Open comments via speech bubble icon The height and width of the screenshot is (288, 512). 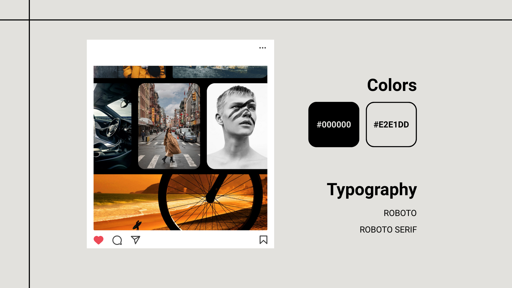pyautogui.click(x=117, y=240)
